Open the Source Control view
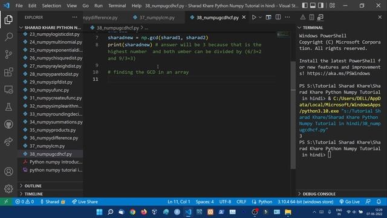Image resolution: width=387 pixels, height=218 pixels. (8, 54)
